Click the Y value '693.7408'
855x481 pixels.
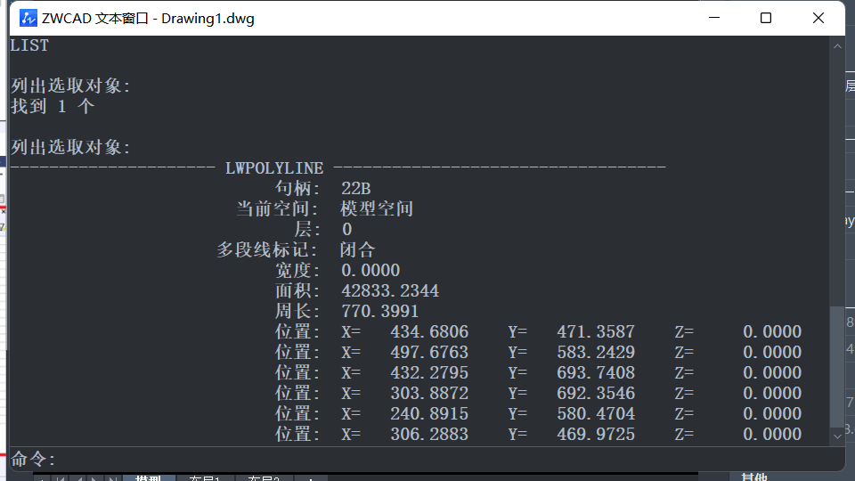click(x=596, y=372)
